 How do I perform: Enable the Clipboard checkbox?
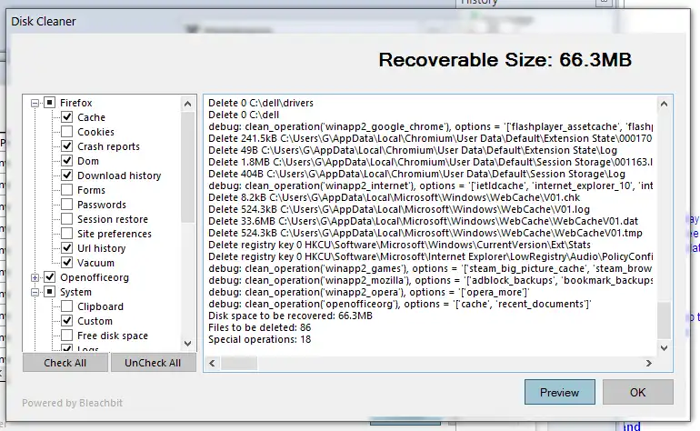point(67,306)
